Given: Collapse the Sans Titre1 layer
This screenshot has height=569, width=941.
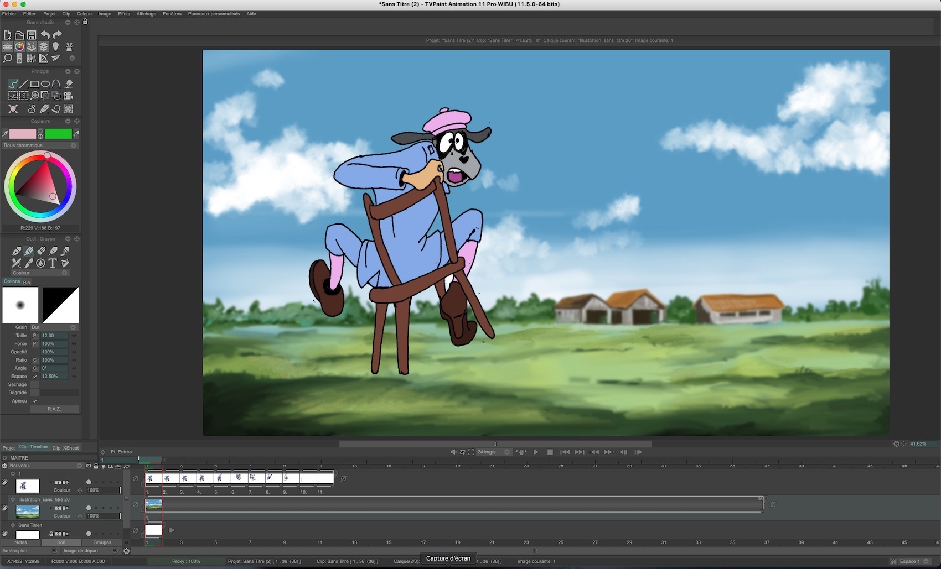Looking at the screenshot, I should pos(13,525).
